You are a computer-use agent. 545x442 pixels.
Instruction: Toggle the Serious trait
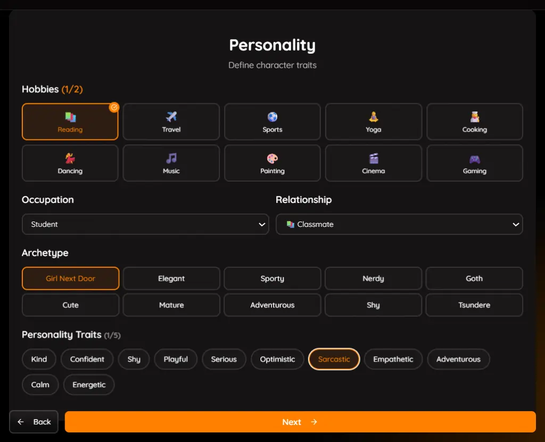tap(224, 359)
